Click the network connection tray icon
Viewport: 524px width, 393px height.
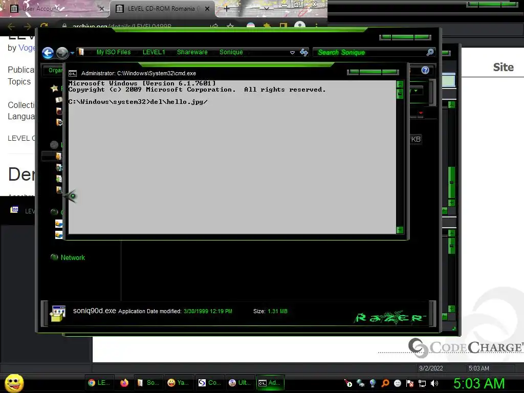click(x=422, y=383)
